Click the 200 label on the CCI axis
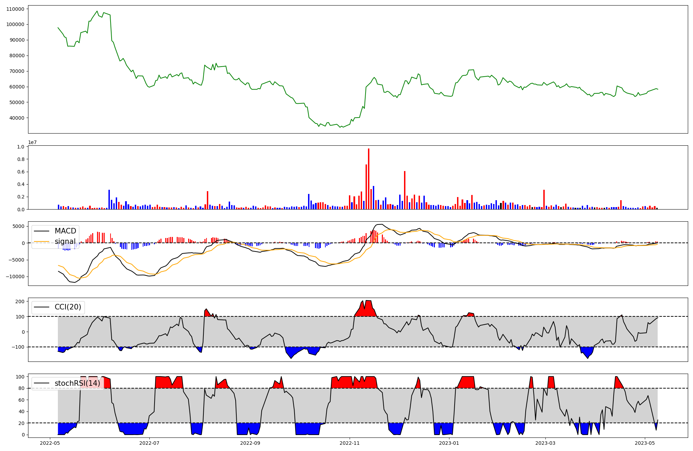 point(20,301)
